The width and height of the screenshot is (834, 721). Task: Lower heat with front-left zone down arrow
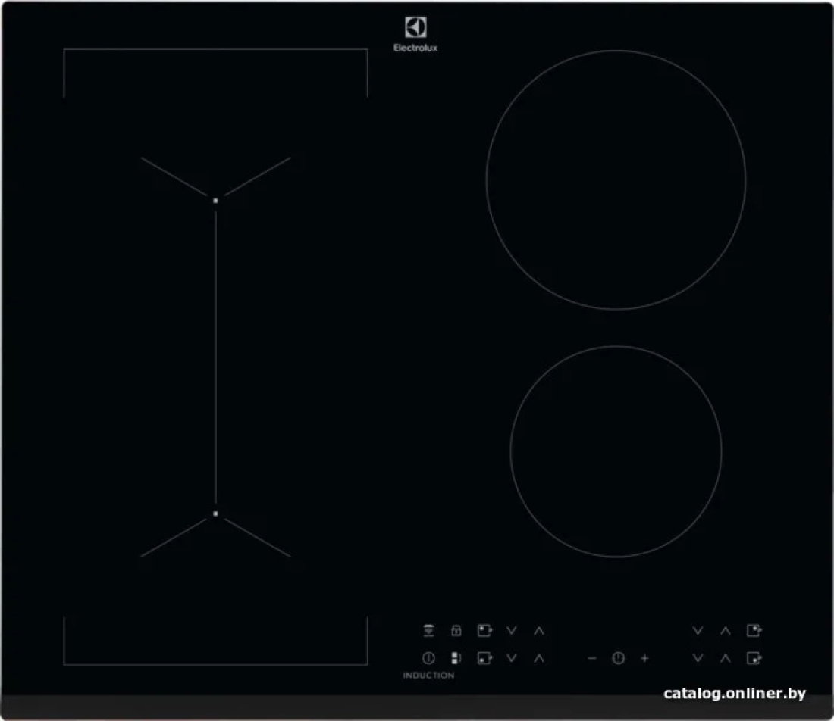[512, 658]
